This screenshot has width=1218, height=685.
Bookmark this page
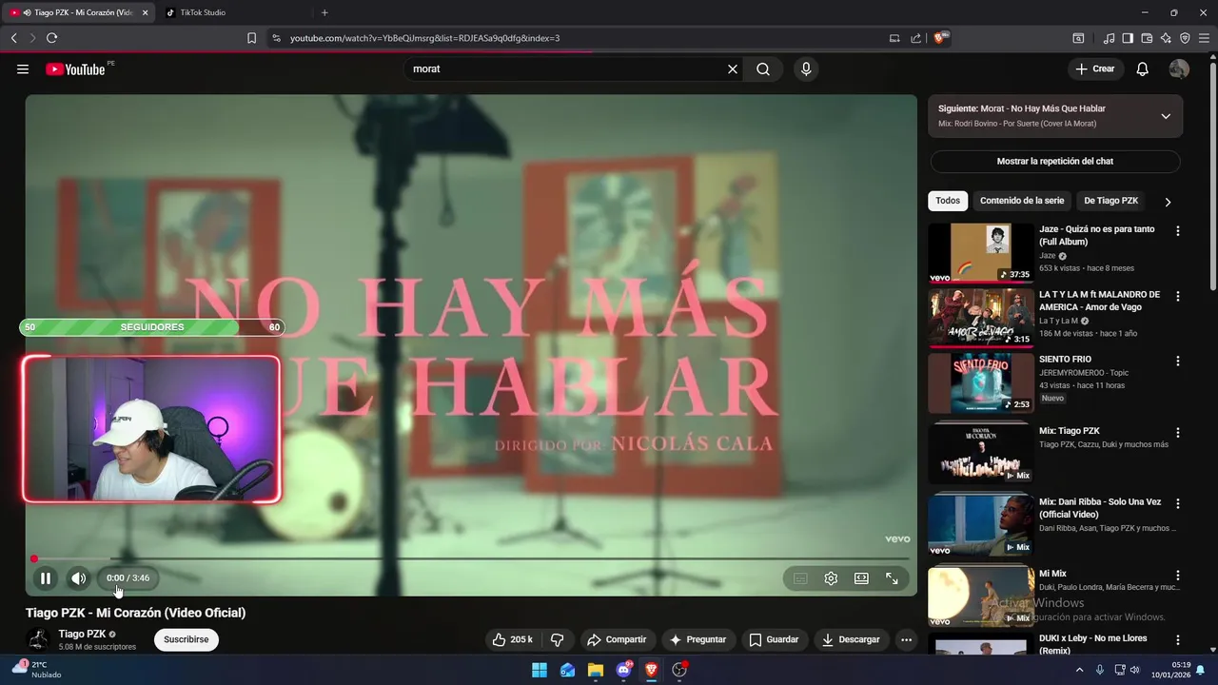(x=251, y=38)
